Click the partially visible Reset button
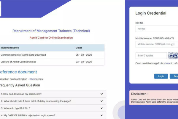This screenshot has height=119, width=178. tap(174, 76)
